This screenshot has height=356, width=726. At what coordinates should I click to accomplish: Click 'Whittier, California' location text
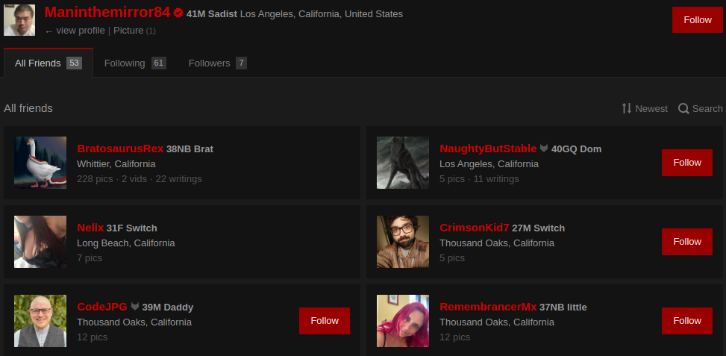point(116,164)
